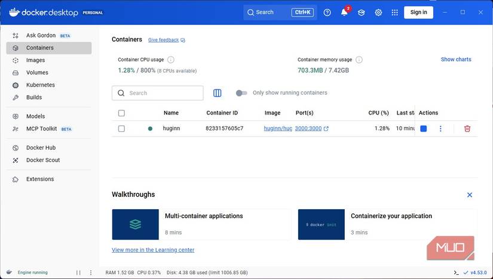
Task: Open port 3000:3000 link
Action: [308, 128]
